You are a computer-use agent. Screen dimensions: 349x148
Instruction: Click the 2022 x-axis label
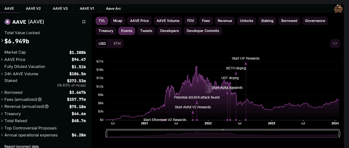coord(208,123)
